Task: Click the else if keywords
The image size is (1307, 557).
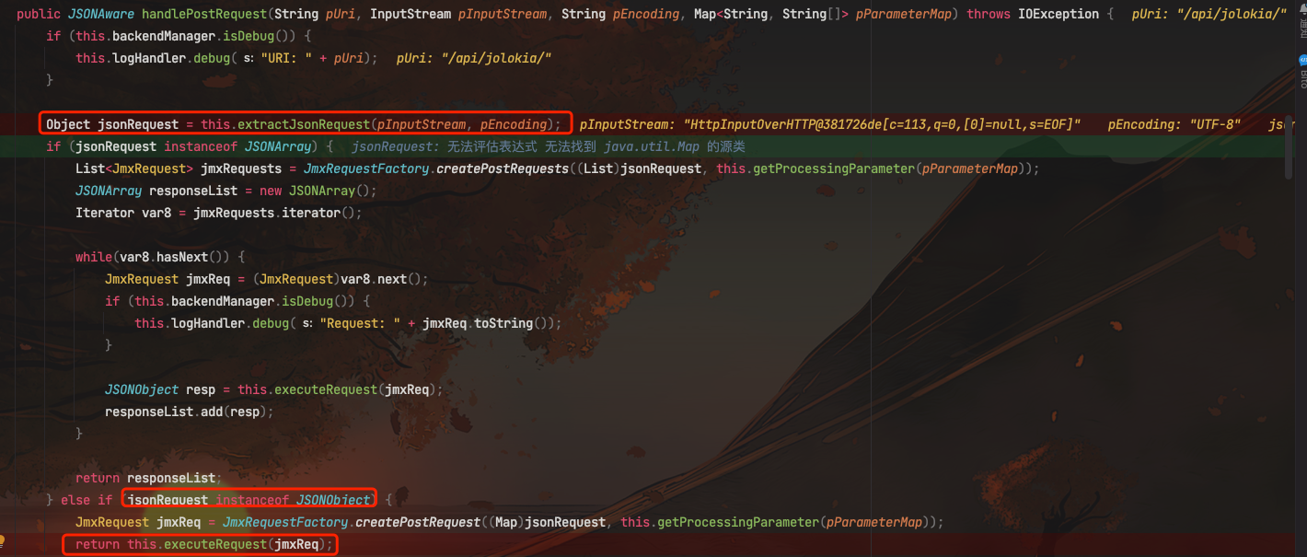Action: [87, 500]
